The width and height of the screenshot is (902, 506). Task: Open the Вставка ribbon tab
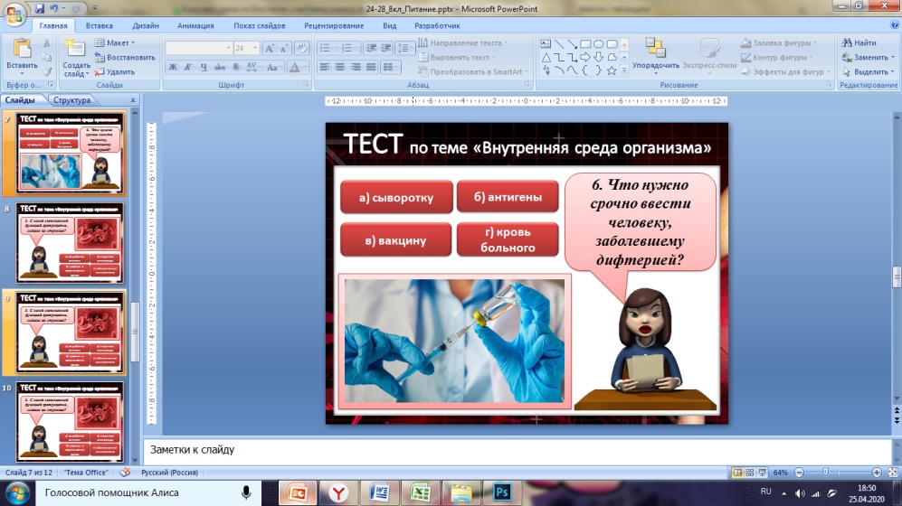100,26
